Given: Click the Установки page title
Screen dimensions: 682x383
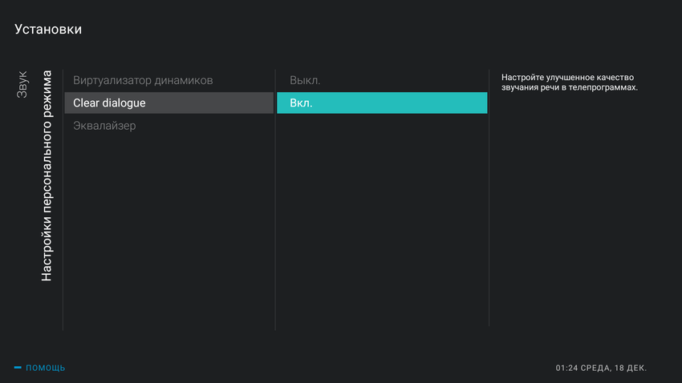Looking at the screenshot, I should (48, 30).
